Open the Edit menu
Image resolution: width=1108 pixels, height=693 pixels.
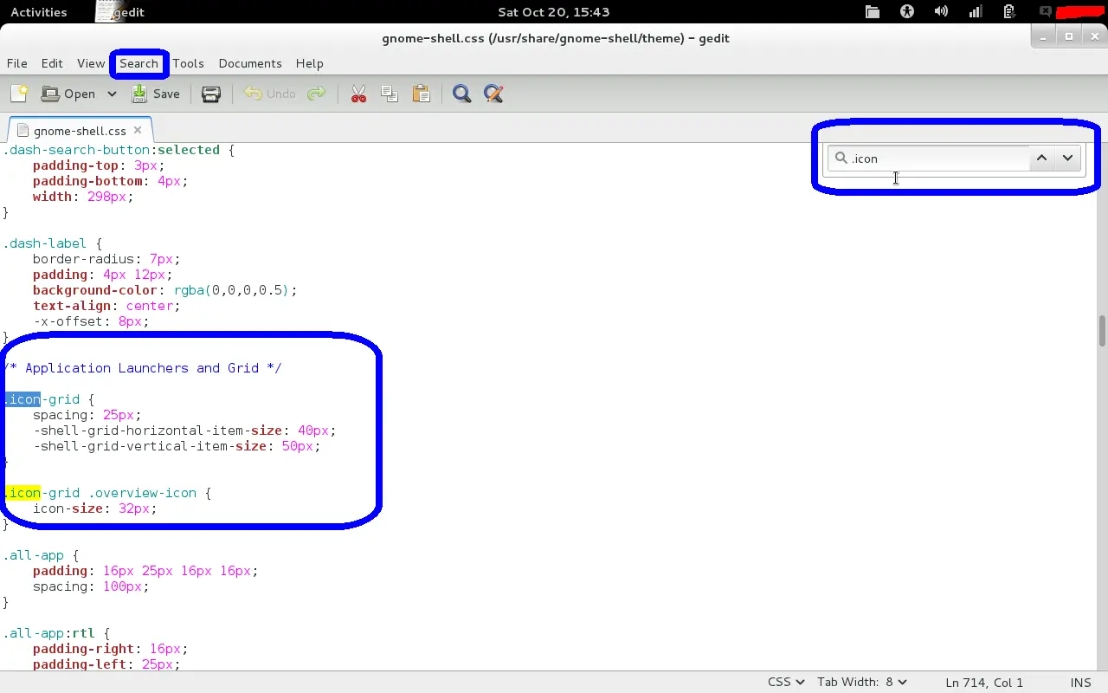click(52, 63)
